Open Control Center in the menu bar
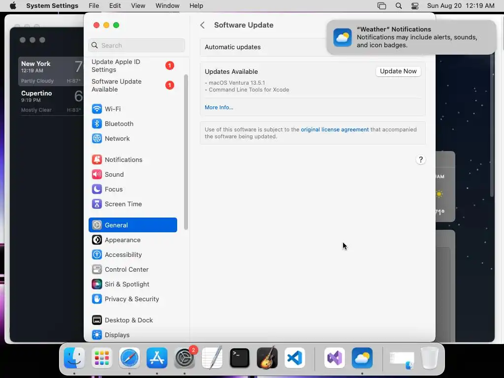The height and width of the screenshot is (378, 504). coord(414,6)
